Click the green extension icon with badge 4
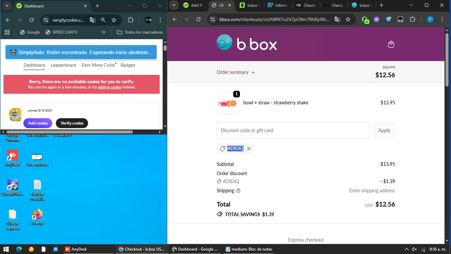451x254 pixels. [x=365, y=20]
